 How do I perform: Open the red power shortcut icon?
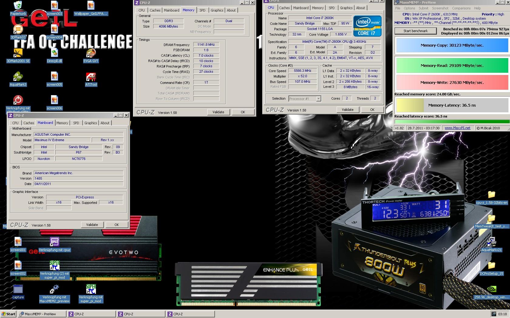point(18,100)
